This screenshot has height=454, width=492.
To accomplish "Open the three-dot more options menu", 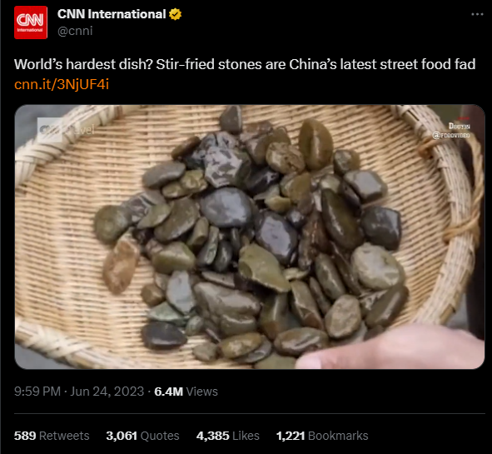I will click(477, 14).
